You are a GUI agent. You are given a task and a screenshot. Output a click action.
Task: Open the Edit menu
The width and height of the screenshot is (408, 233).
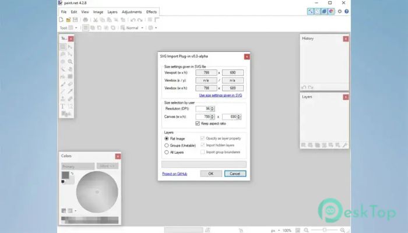pyautogui.click(x=74, y=12)
